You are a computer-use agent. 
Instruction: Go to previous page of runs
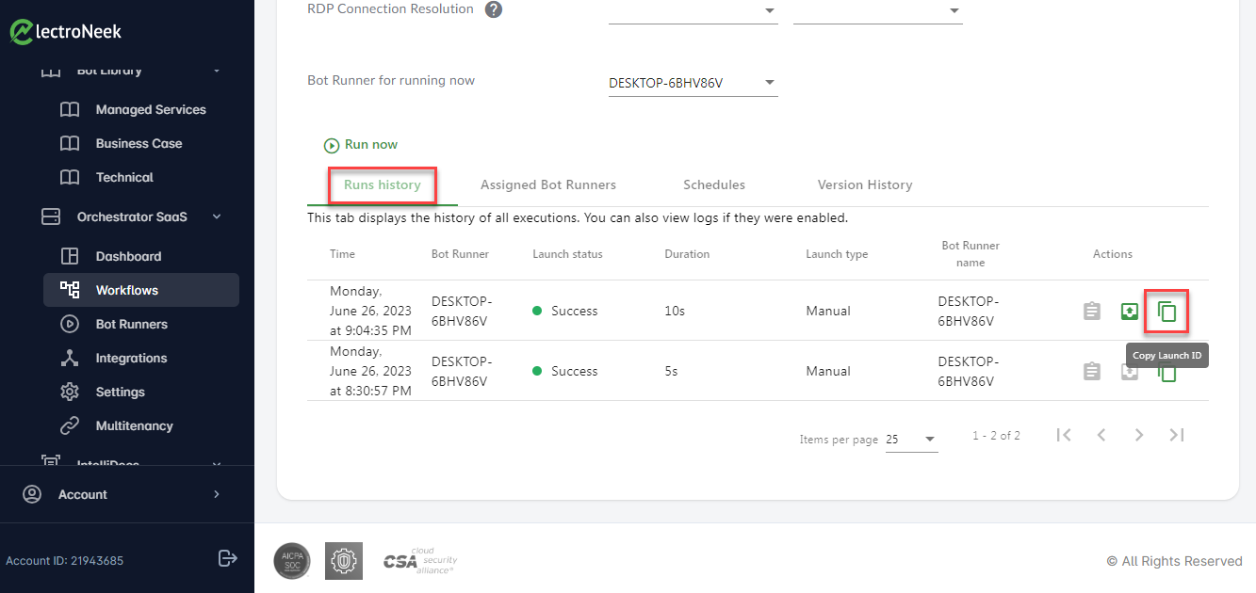pos(1101,435)
